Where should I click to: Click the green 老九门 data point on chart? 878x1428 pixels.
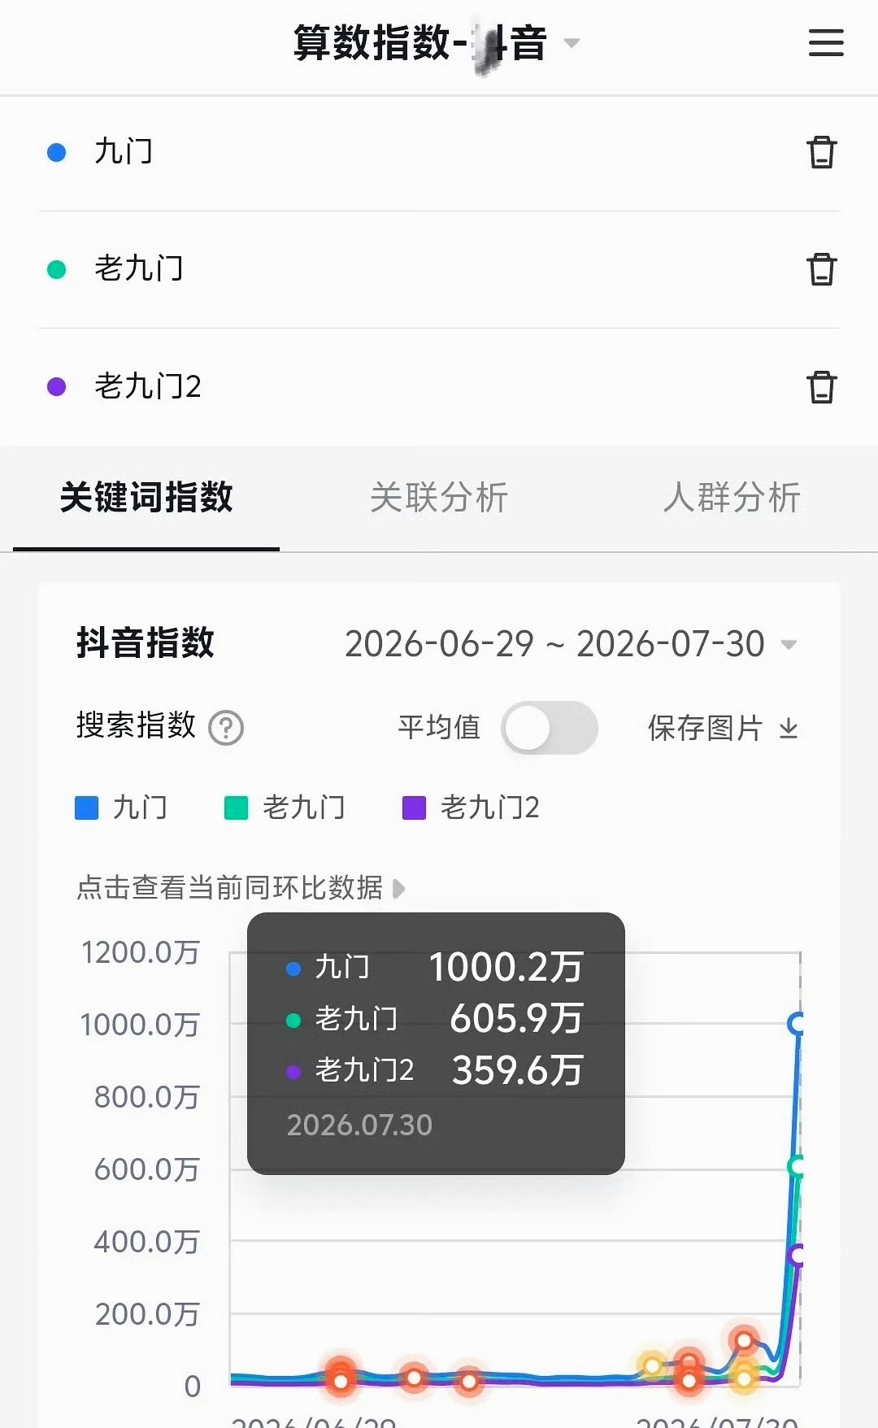[798, 1166]
